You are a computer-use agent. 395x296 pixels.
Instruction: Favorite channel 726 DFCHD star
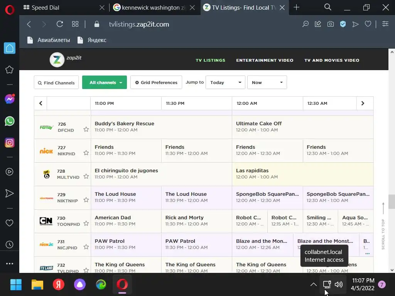click(86, 129)
